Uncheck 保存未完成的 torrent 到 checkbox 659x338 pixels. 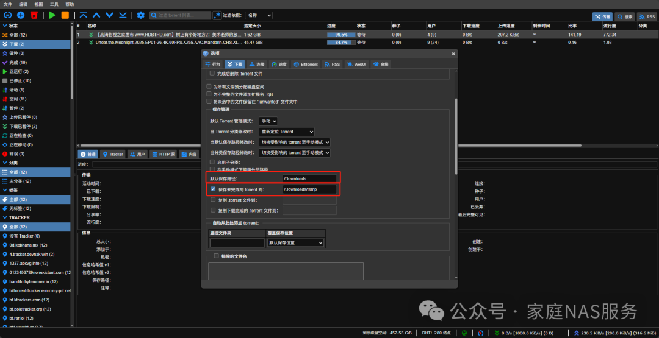point(213,189)
